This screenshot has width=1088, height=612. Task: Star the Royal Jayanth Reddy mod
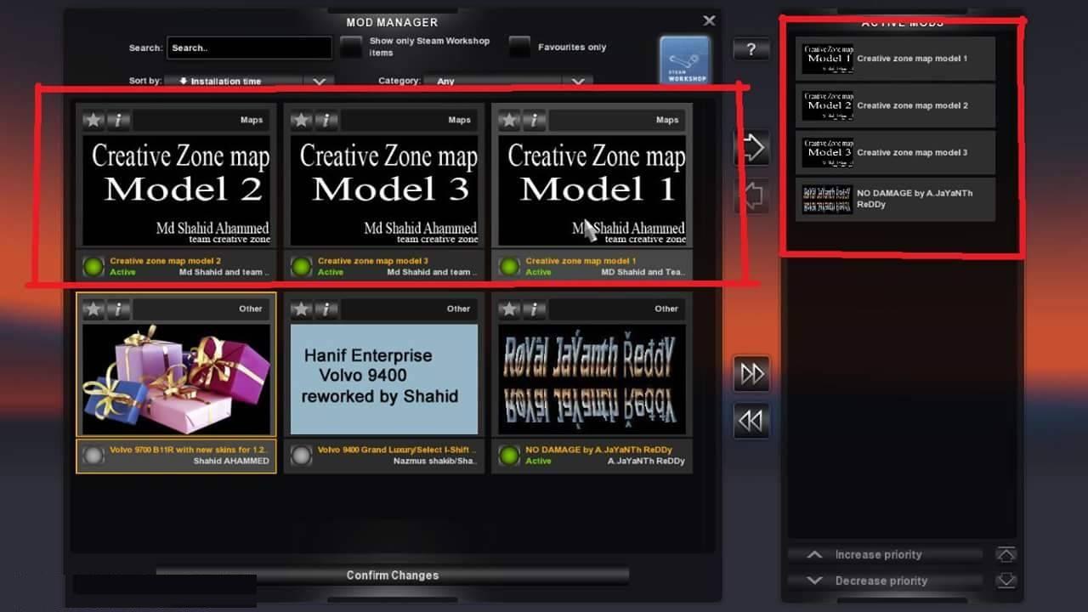point(509,309)
